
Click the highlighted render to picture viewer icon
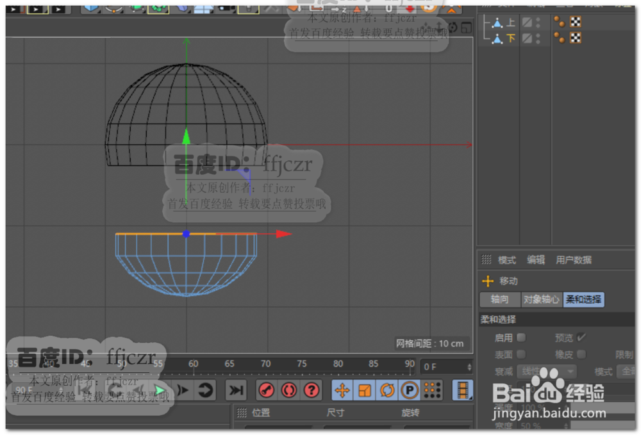point(37,8)
